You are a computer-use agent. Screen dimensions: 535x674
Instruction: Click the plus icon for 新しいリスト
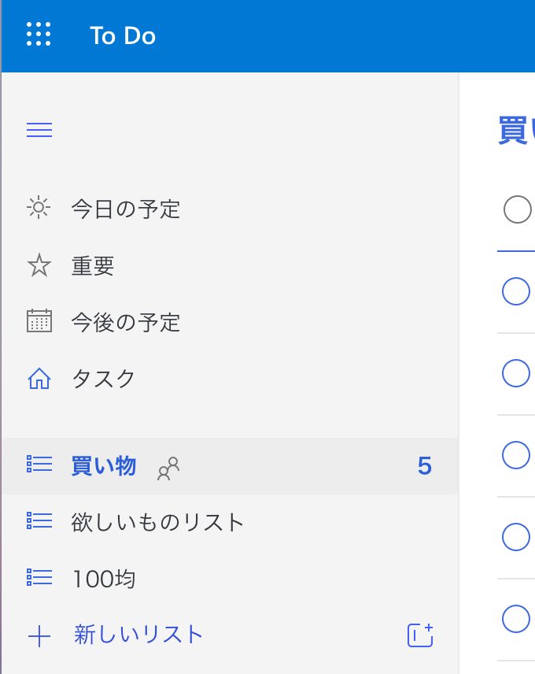(39, 636)
